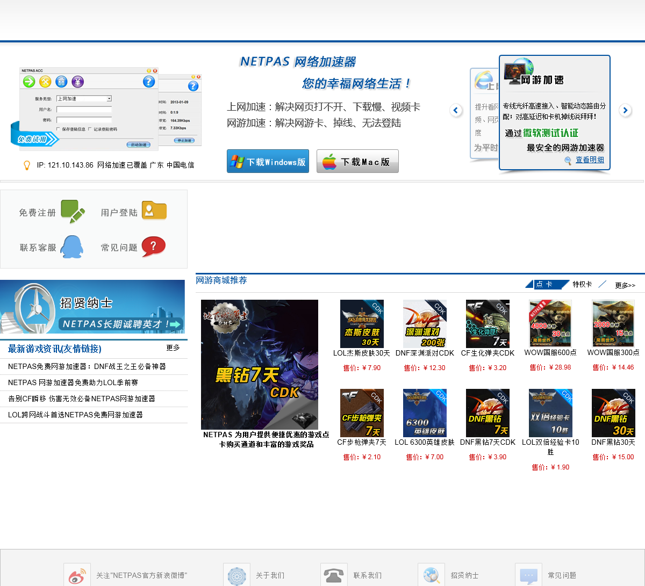Viewport: 645px width, 586px height.
Task: Download the Mac version
Action: coord(357,161)
